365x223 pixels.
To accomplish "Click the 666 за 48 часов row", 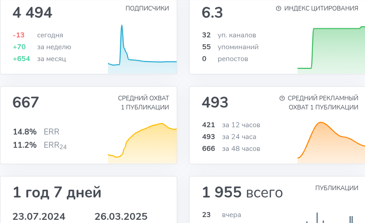I will pos(231,149).
